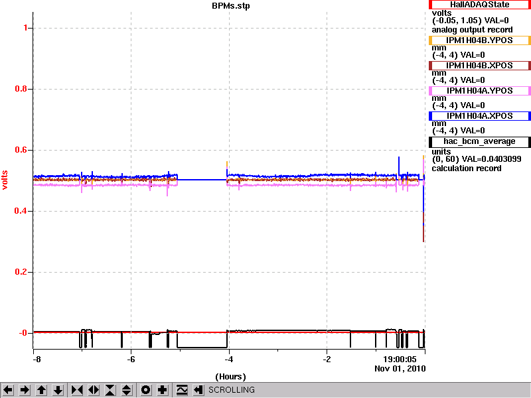Click the BPMs.stp plot title
Viewport: 531px width, 398px height.
point(231,6)
